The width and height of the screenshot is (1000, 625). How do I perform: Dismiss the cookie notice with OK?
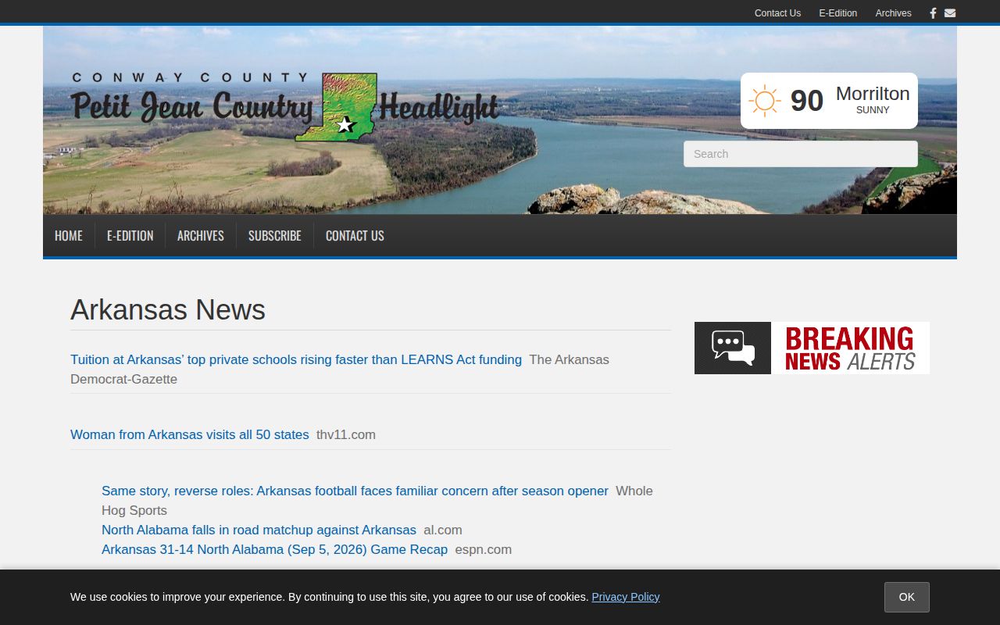[x=907, y=597]
